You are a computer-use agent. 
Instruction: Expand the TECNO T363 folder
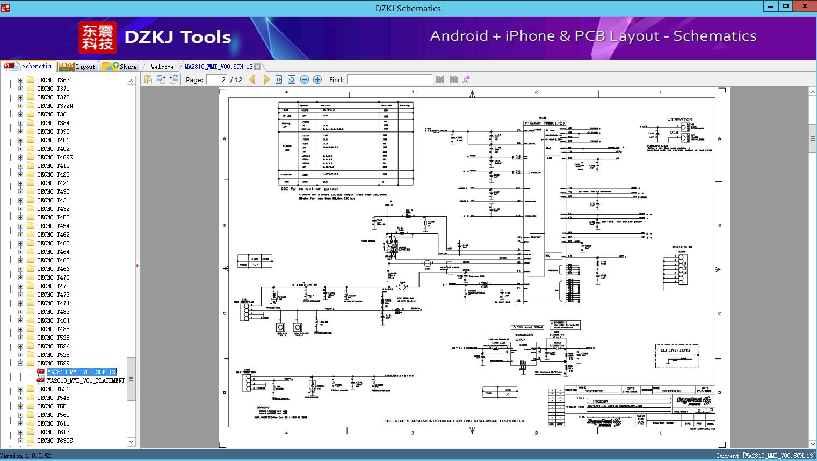click(21, 80)
